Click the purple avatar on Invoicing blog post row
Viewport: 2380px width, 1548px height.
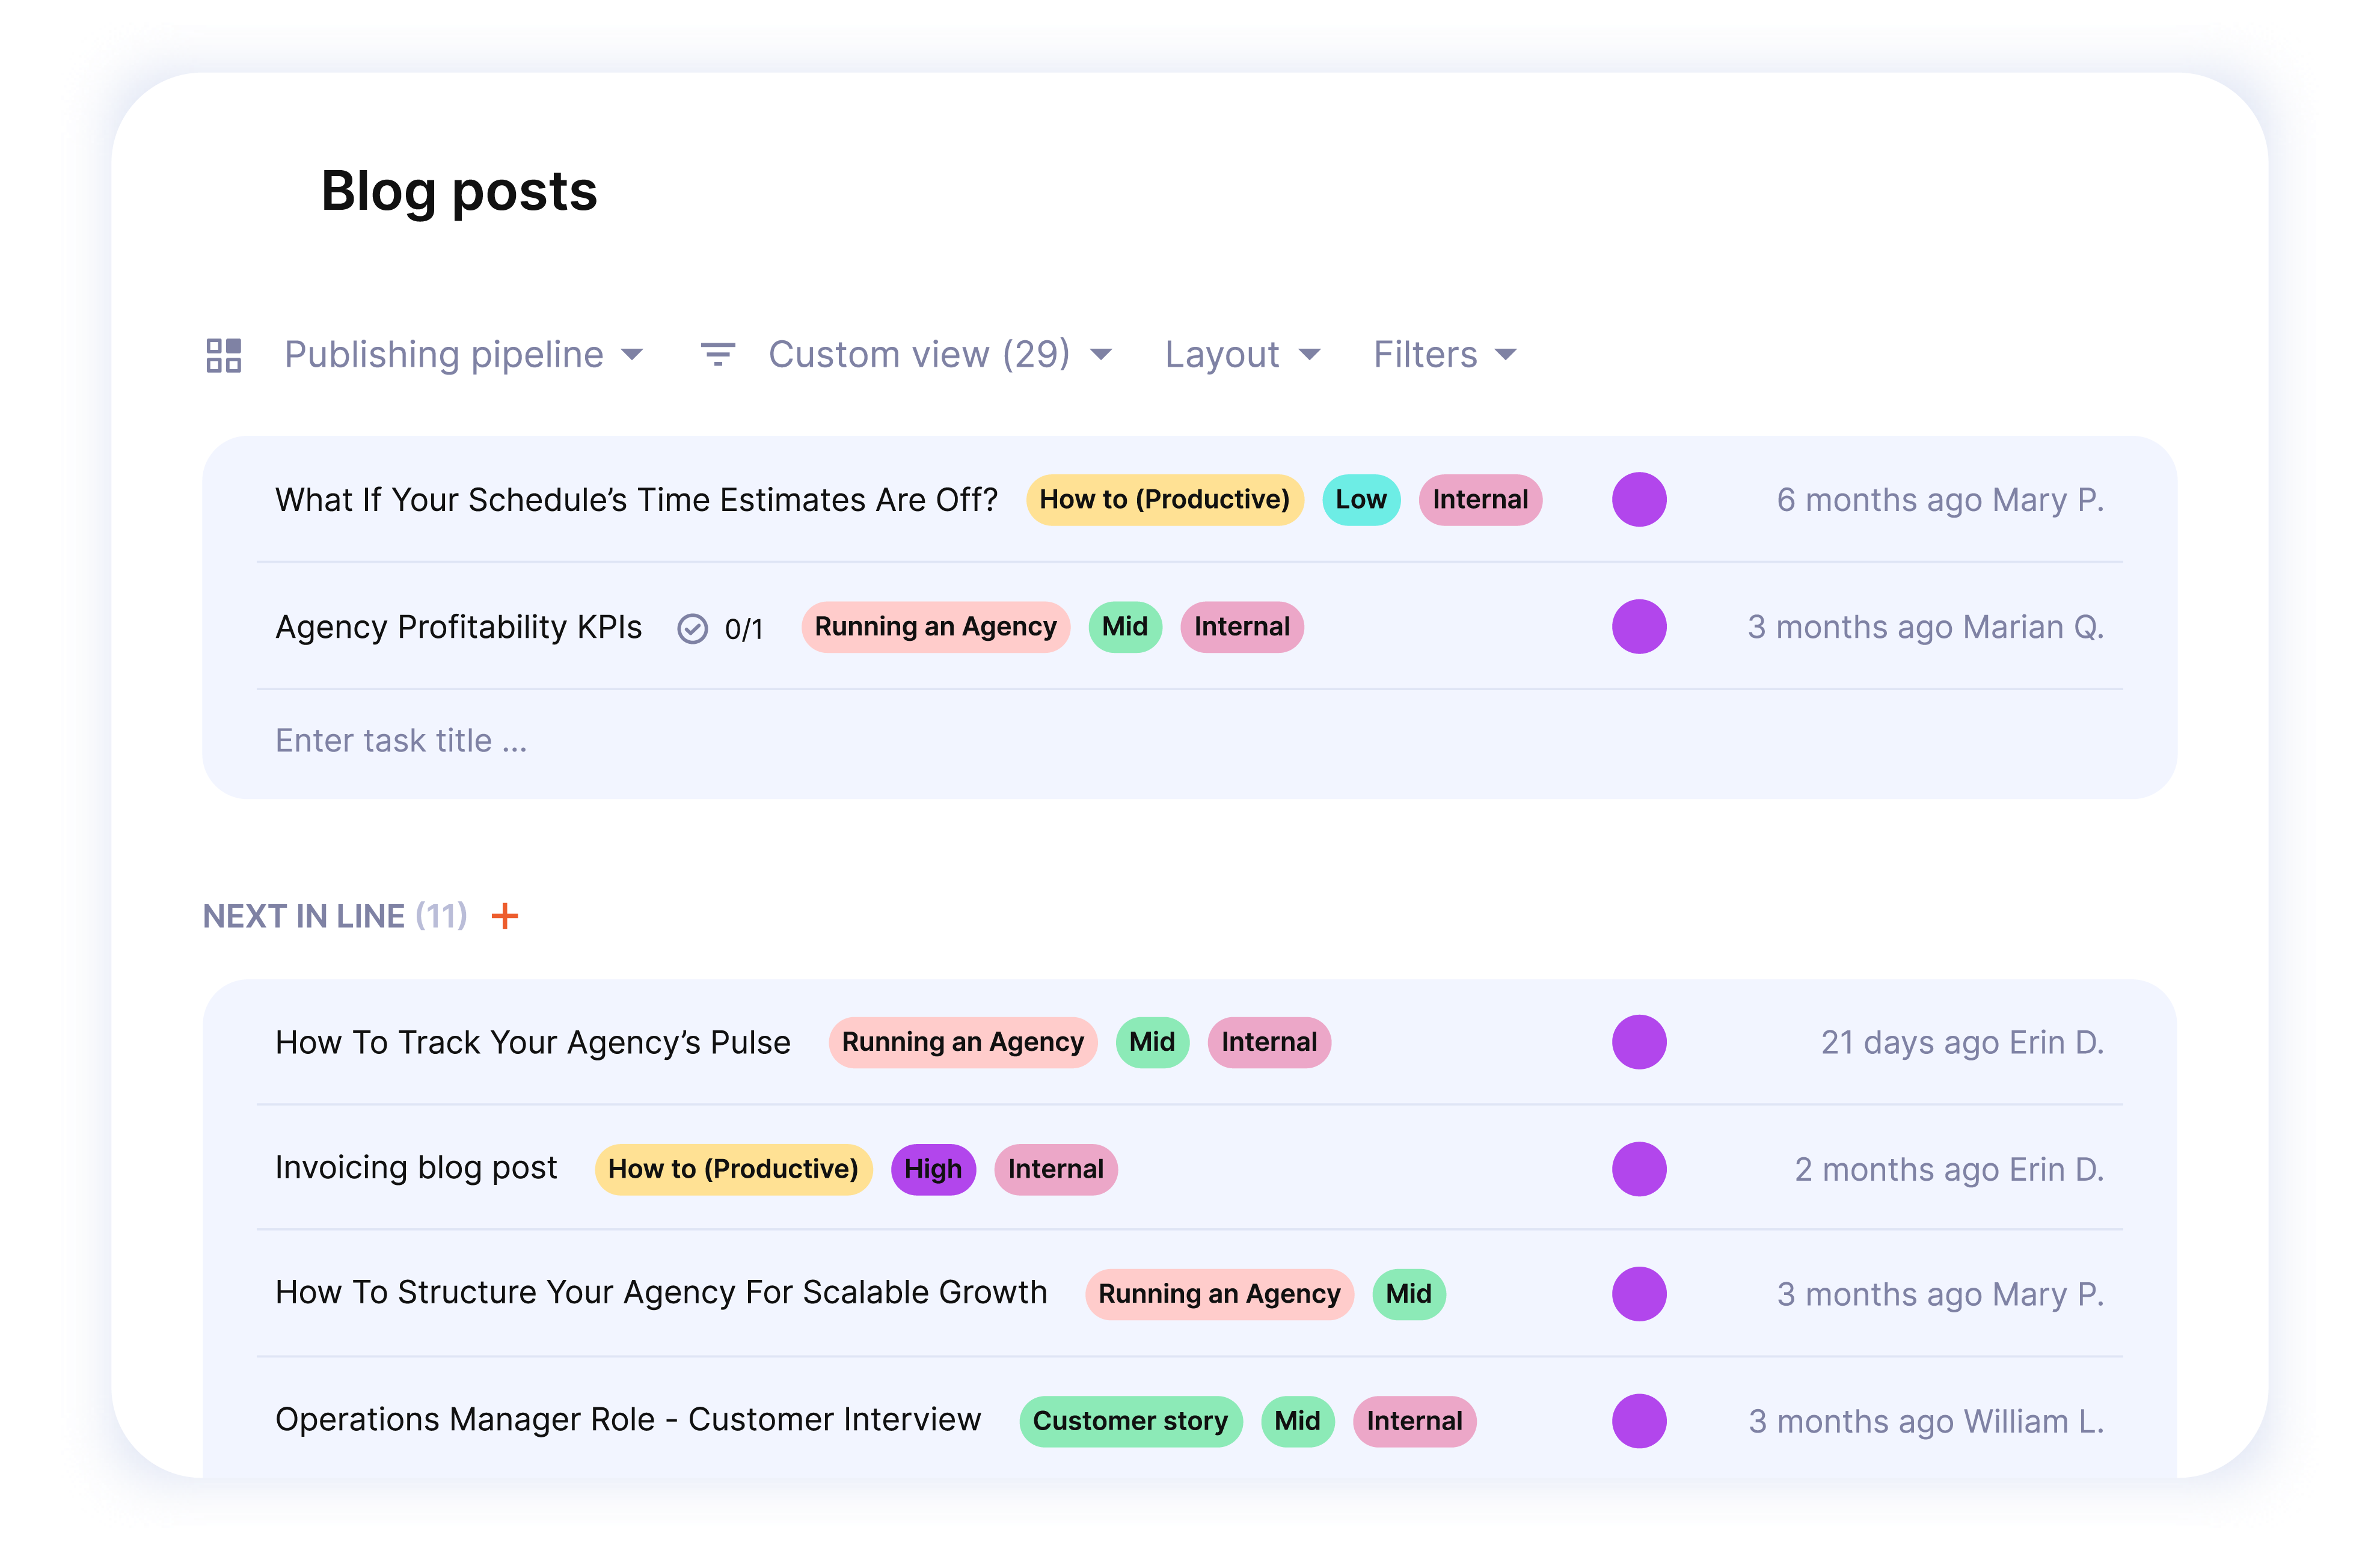[x=1639, y=1169]
